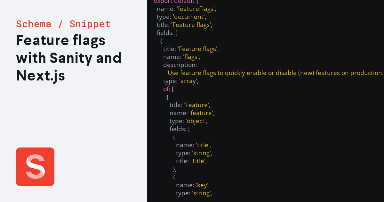
Task: Click the 'feature' name value
Action: click(x=201, y=113)
